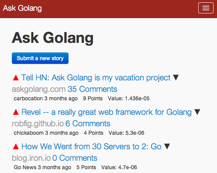Downvote the Revel web framework story
The width and height of the screenshot is (217, 173).
point(197,112)
